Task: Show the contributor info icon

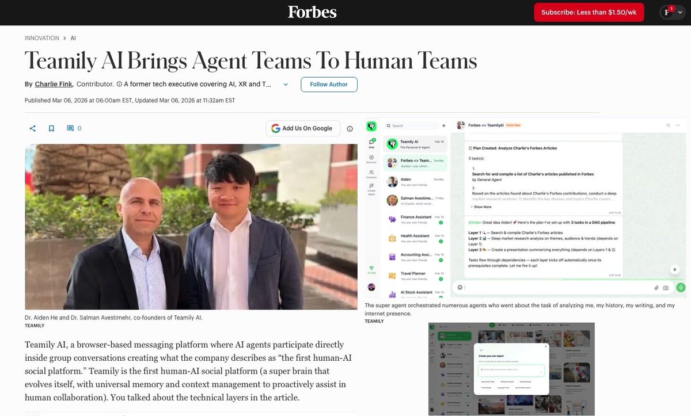Action: click(119, 84)
